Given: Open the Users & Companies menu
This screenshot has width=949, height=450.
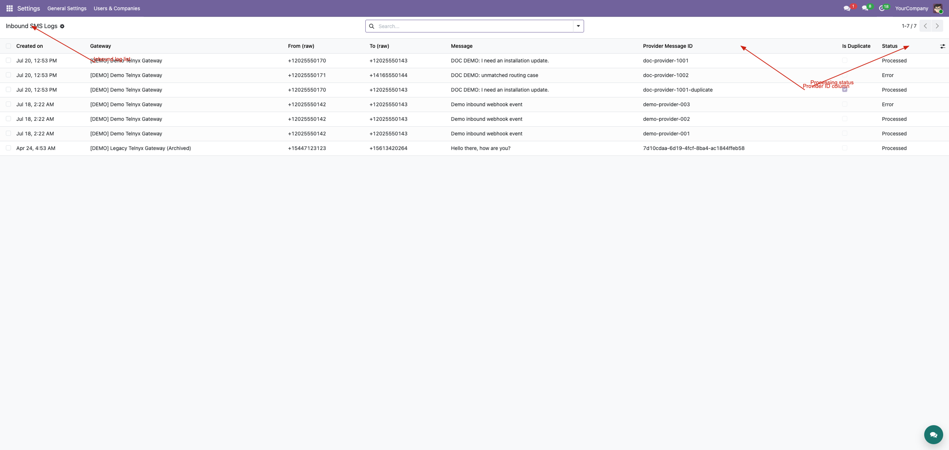Looking at the screenshot, I should [x=117, y=8].
